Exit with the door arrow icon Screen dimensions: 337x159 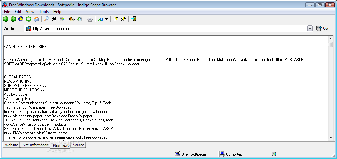pyautogui.click(x=134, y=19)
